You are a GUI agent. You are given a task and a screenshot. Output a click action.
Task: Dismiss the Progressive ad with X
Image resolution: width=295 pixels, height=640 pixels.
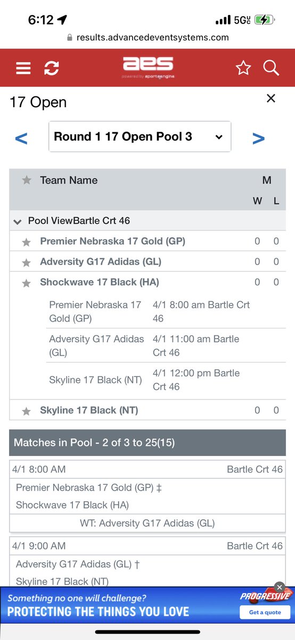click(x=279, y=586)
